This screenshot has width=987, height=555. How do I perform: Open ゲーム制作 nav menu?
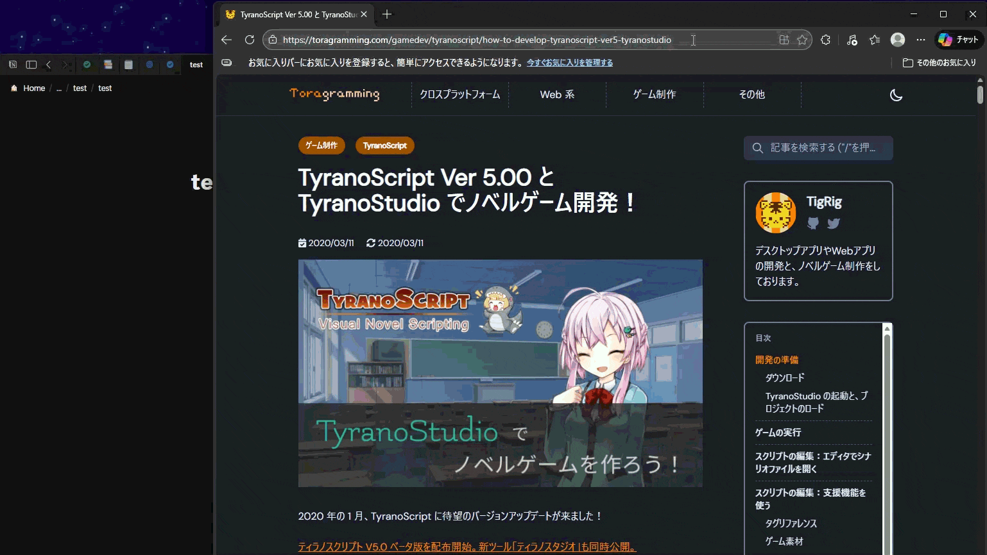pyautogui.click(x=655, y=94)
